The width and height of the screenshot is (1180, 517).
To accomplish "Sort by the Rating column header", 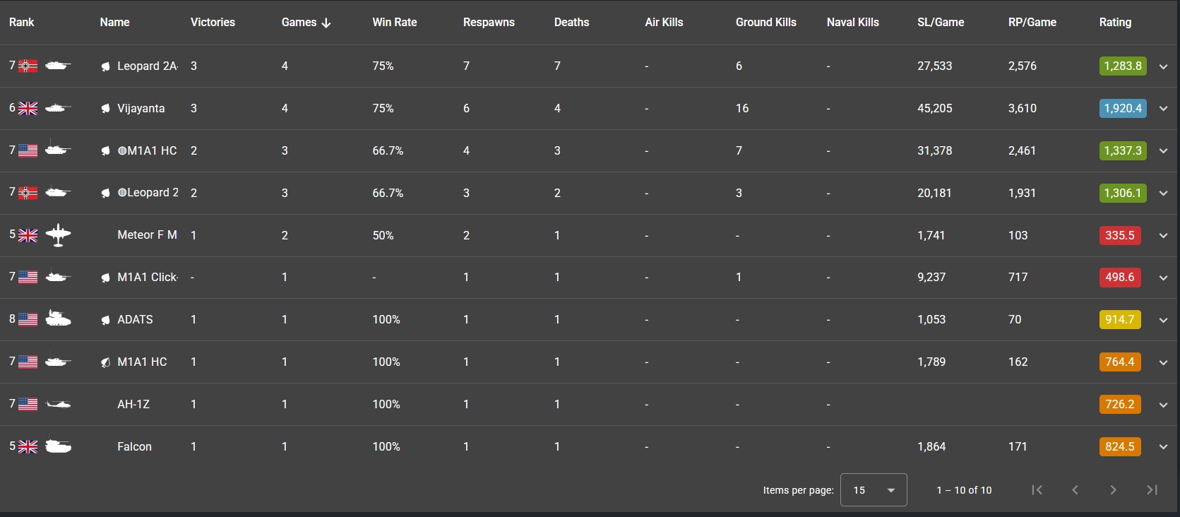I will point(1115,23).
